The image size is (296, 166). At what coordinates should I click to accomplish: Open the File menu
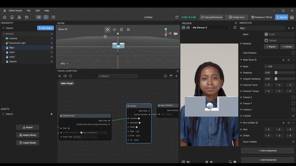click(29, 11)
